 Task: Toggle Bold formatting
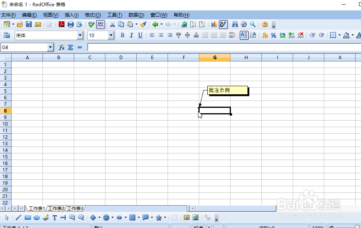pos(122,35)
